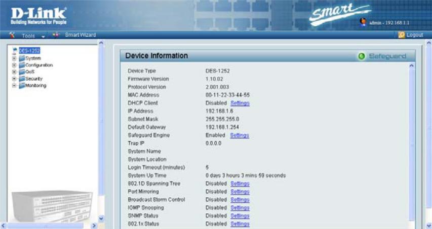The width and height of the screenshot is (432, 229).
Task: Expand the Security folder node
Action: click(14, 79)
